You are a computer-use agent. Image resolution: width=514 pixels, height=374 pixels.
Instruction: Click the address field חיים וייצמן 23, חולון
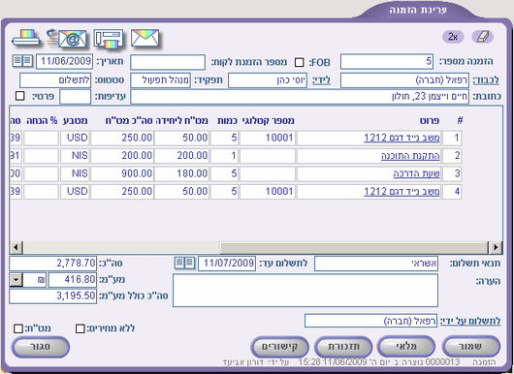(300, 97)
